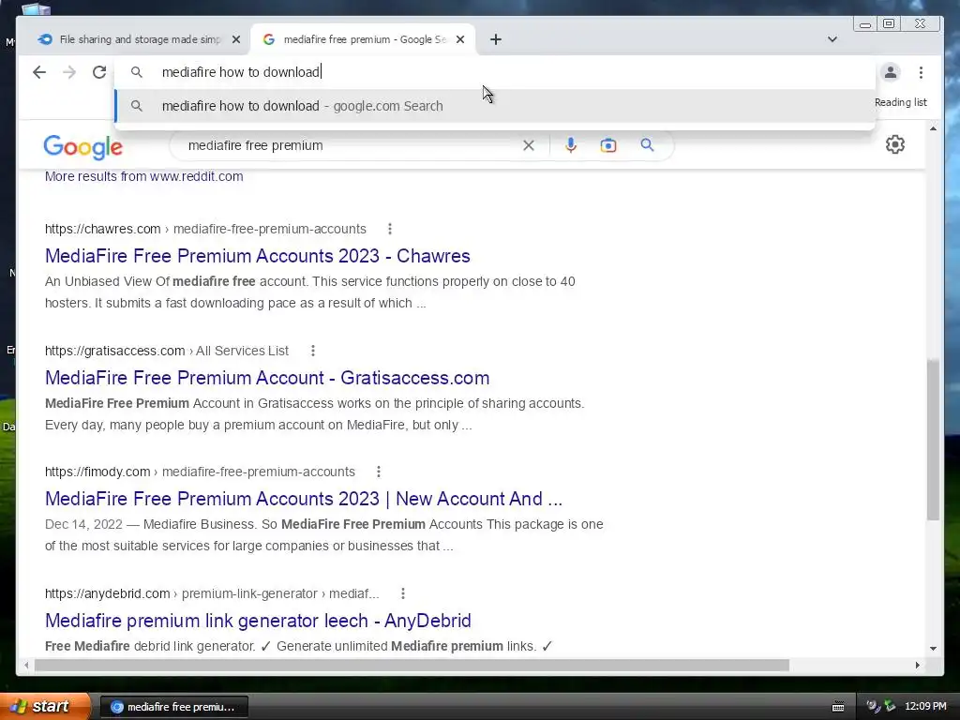Viewport: 960px width, 720px height.
Task: Open options for gratisaccess.com result
Action: (x=313, y=351)
